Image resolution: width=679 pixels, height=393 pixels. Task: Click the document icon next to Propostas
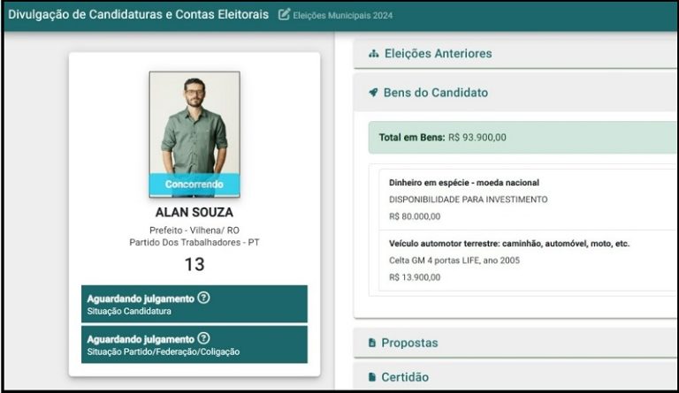pyautogui.click(x=372, y=343)
